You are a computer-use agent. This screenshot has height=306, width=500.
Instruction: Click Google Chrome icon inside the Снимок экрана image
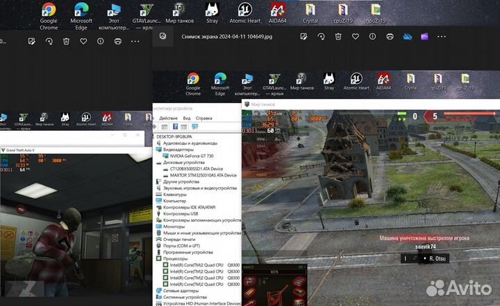193,84
